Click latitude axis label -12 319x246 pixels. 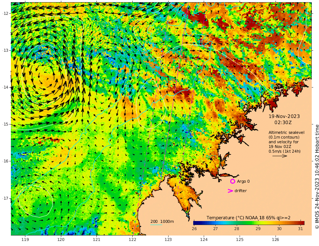(x=5, y=13)
